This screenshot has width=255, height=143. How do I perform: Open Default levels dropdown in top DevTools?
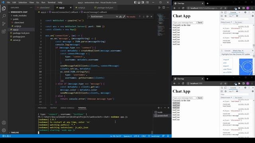pyautogui.click(x=226, y=22)
